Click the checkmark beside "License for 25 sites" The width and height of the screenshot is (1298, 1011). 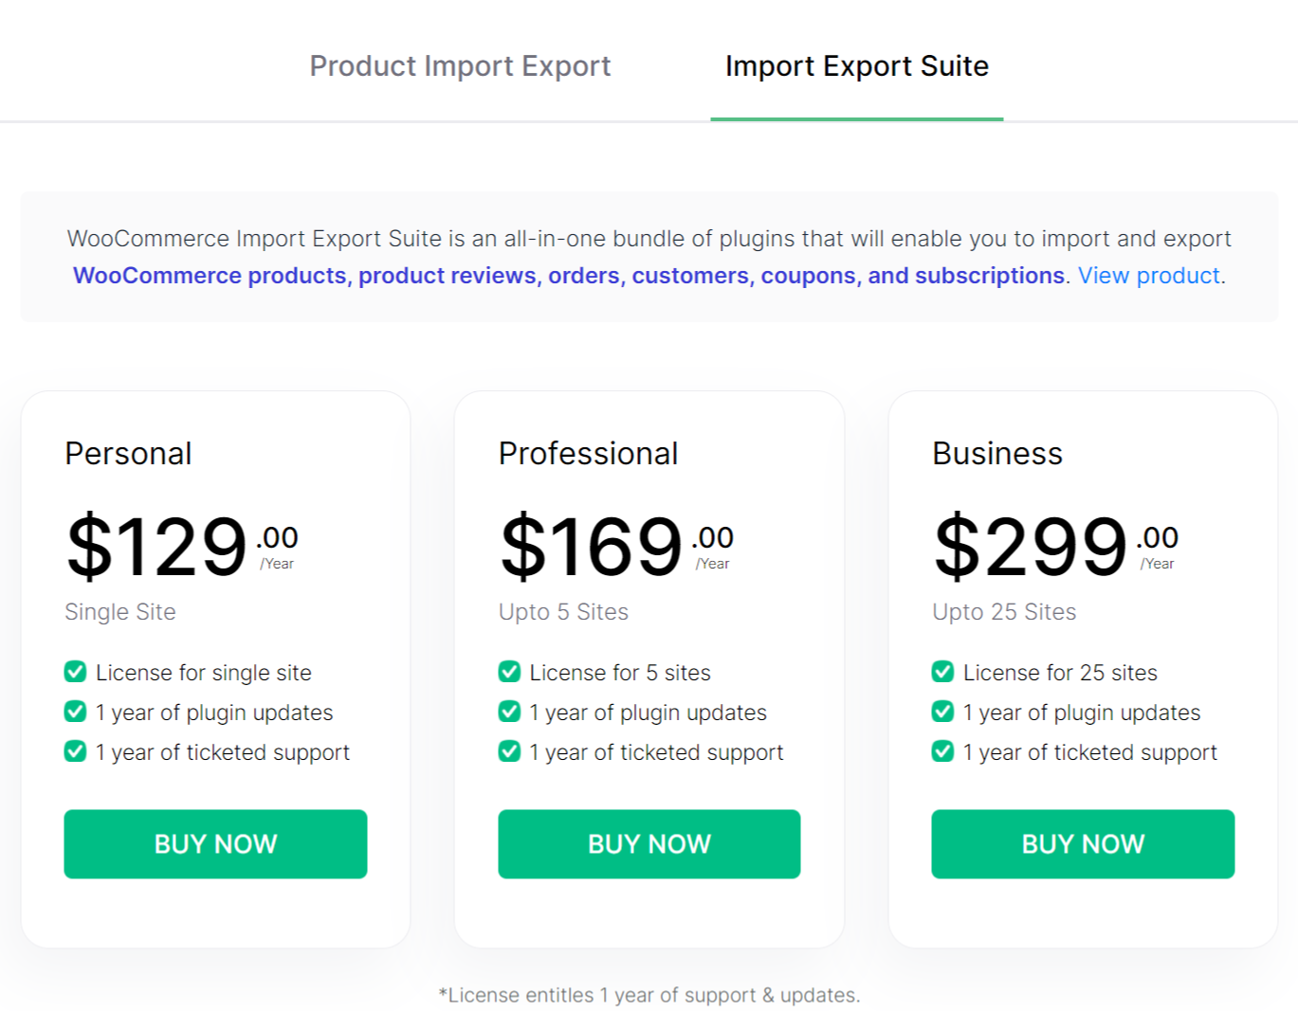click(942, 672)
